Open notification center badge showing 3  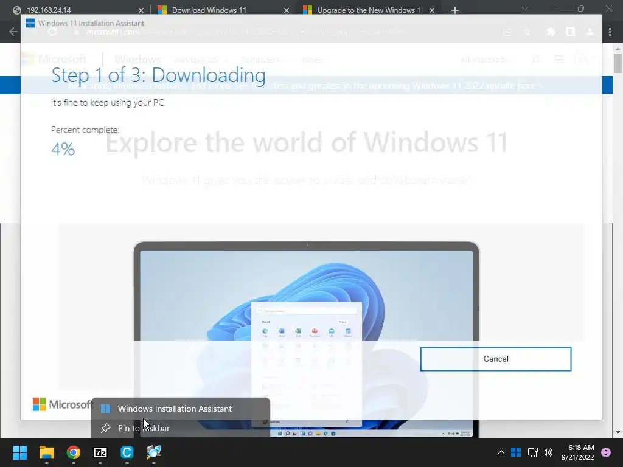(x=606, y=452)
